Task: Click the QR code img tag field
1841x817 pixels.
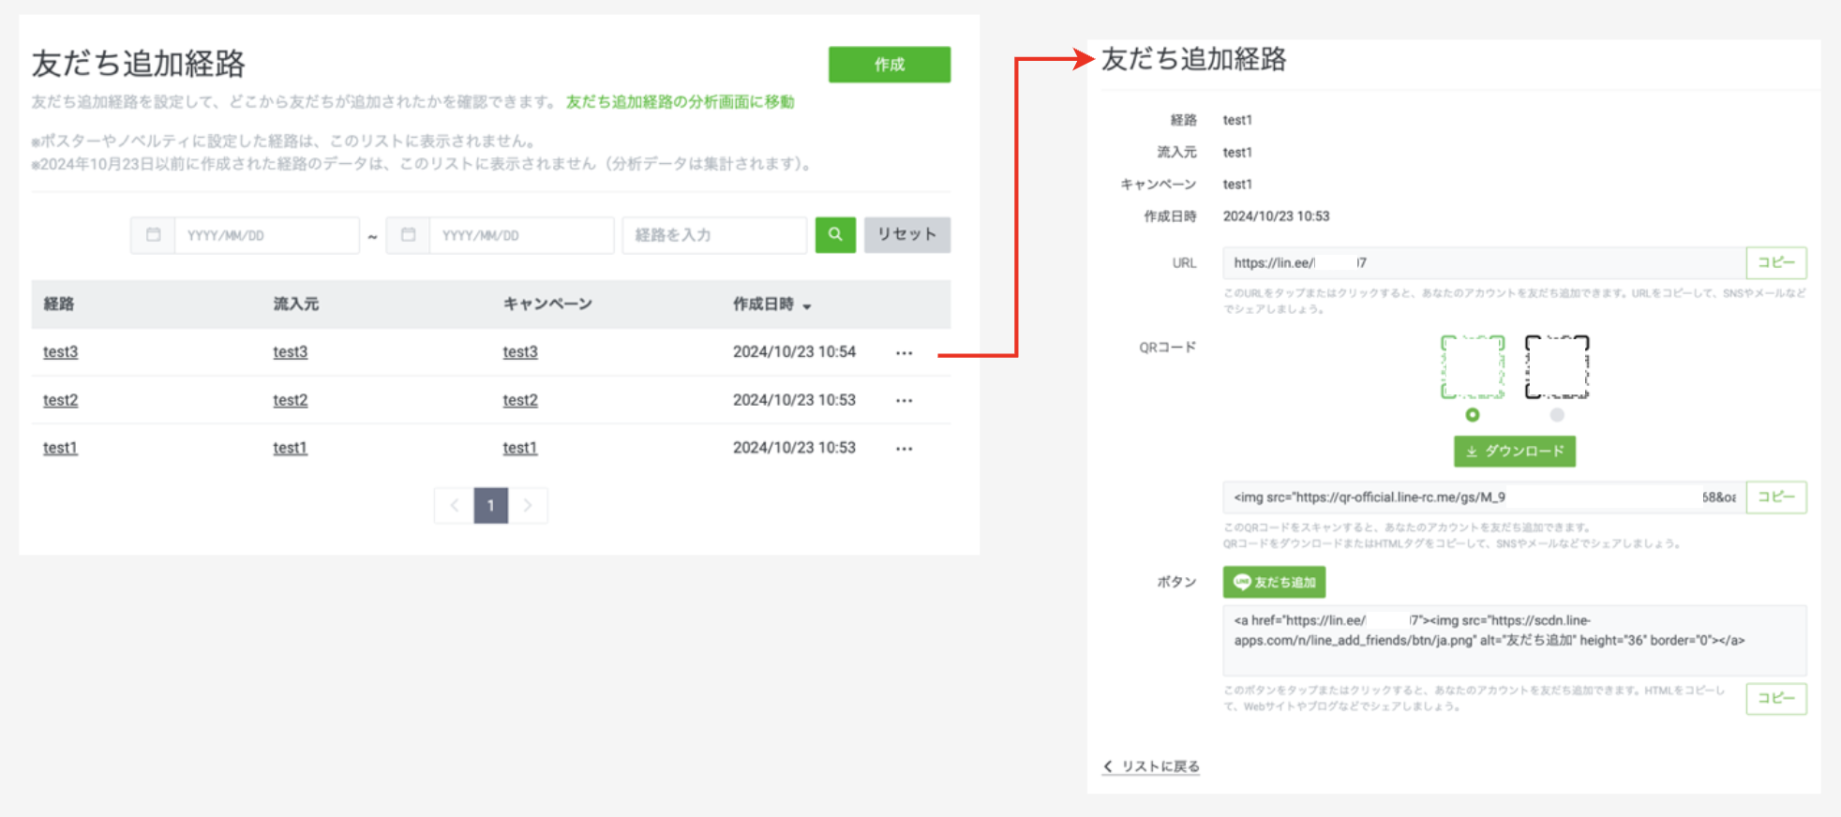Action: pos(1484,498)
